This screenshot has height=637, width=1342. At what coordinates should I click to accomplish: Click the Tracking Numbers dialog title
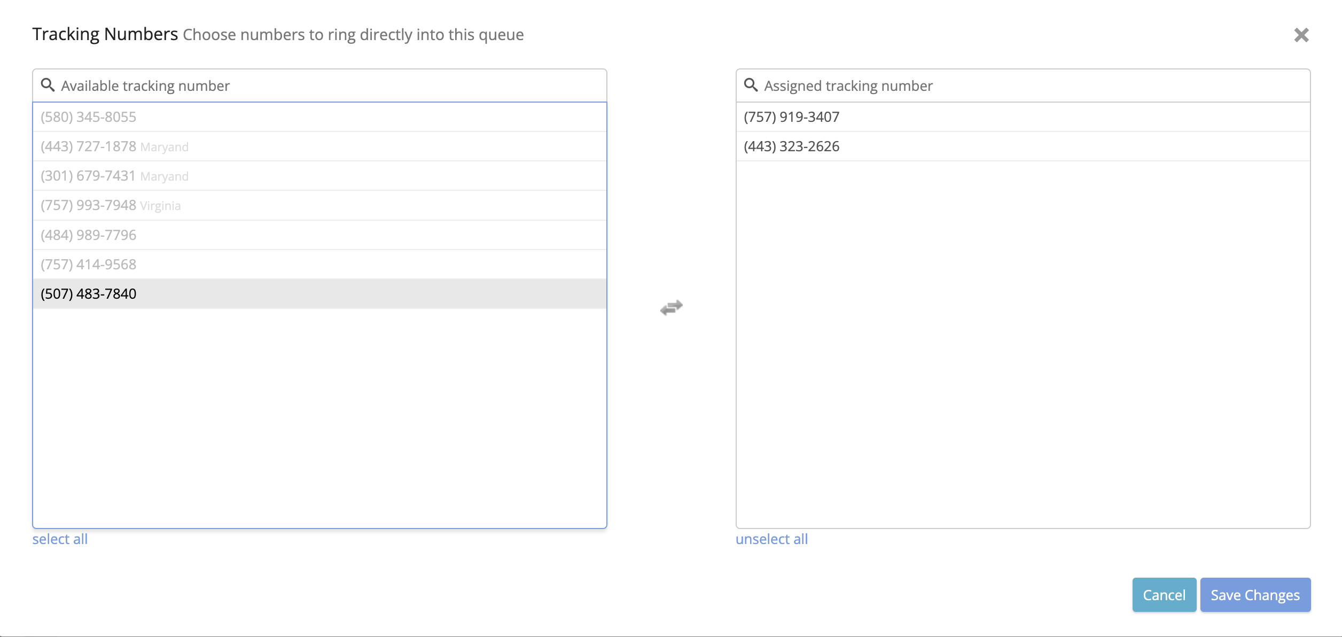point(106,34)
